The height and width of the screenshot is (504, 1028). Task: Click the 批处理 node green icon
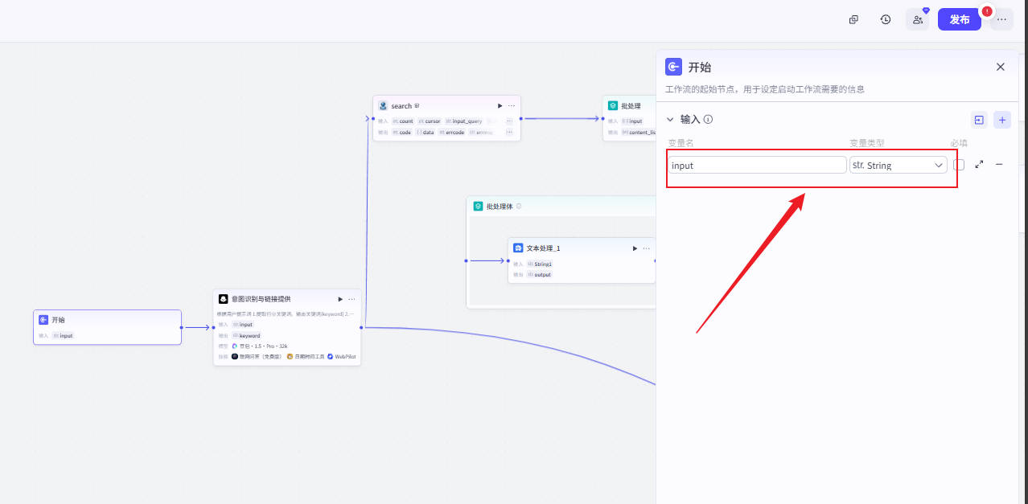point(613,106)
